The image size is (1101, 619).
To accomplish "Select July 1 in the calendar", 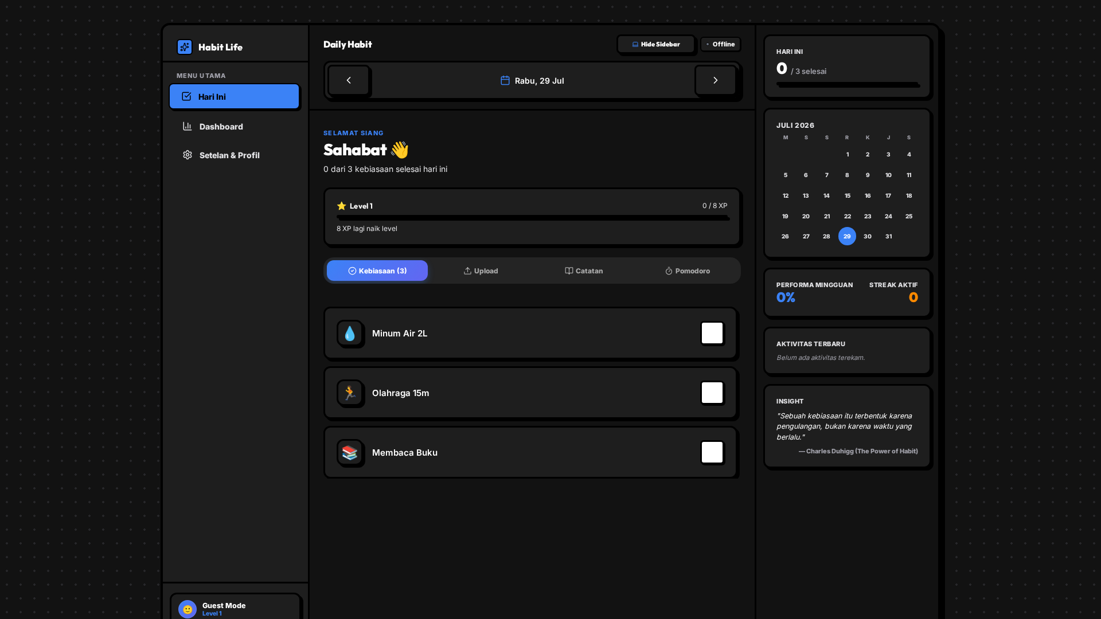I will (x=847, y=154).
